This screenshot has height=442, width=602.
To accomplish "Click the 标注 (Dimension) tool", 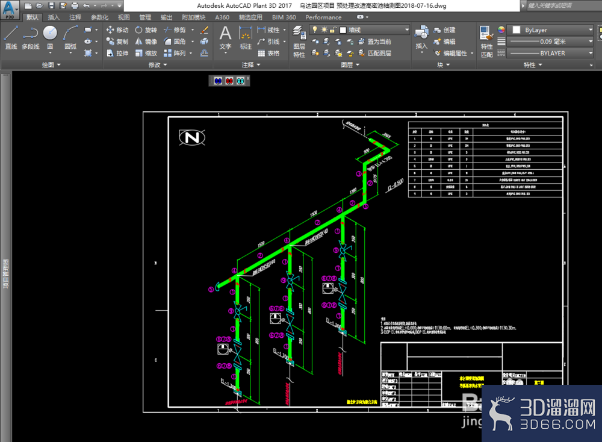I will [246, 37].
